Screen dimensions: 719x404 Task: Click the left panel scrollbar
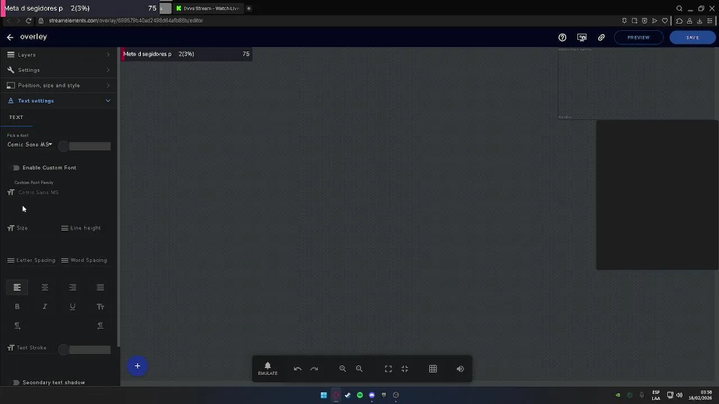point(119,196)
